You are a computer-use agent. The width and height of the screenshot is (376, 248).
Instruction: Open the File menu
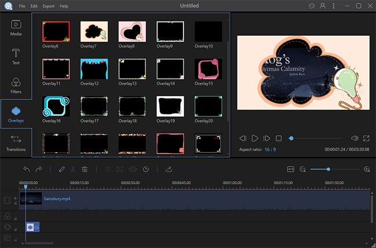pyautogui.click(x=22, y=6)
